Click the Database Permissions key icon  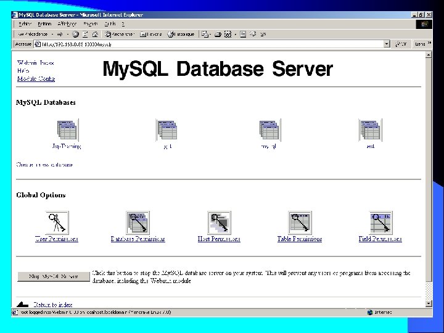click(138, 223)
